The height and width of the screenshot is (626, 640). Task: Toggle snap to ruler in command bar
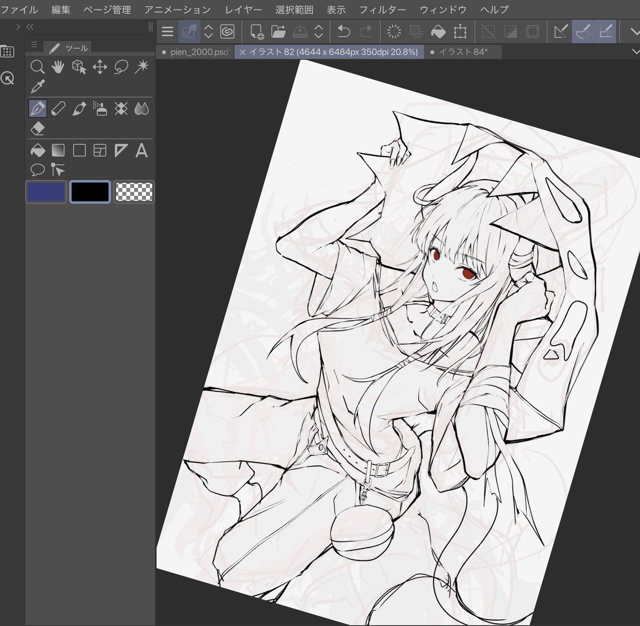561,32
